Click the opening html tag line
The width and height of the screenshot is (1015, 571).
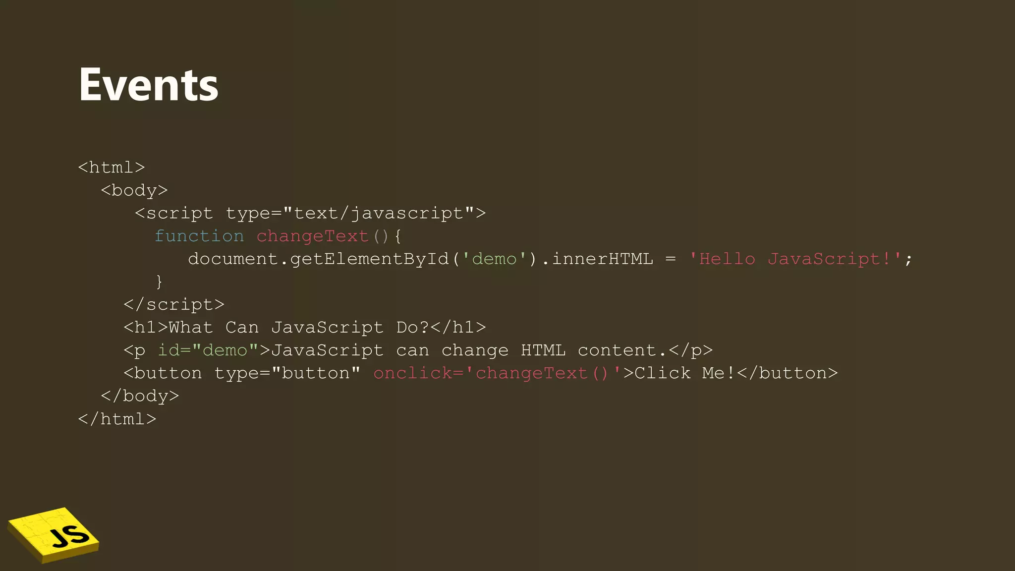point(112,168)
